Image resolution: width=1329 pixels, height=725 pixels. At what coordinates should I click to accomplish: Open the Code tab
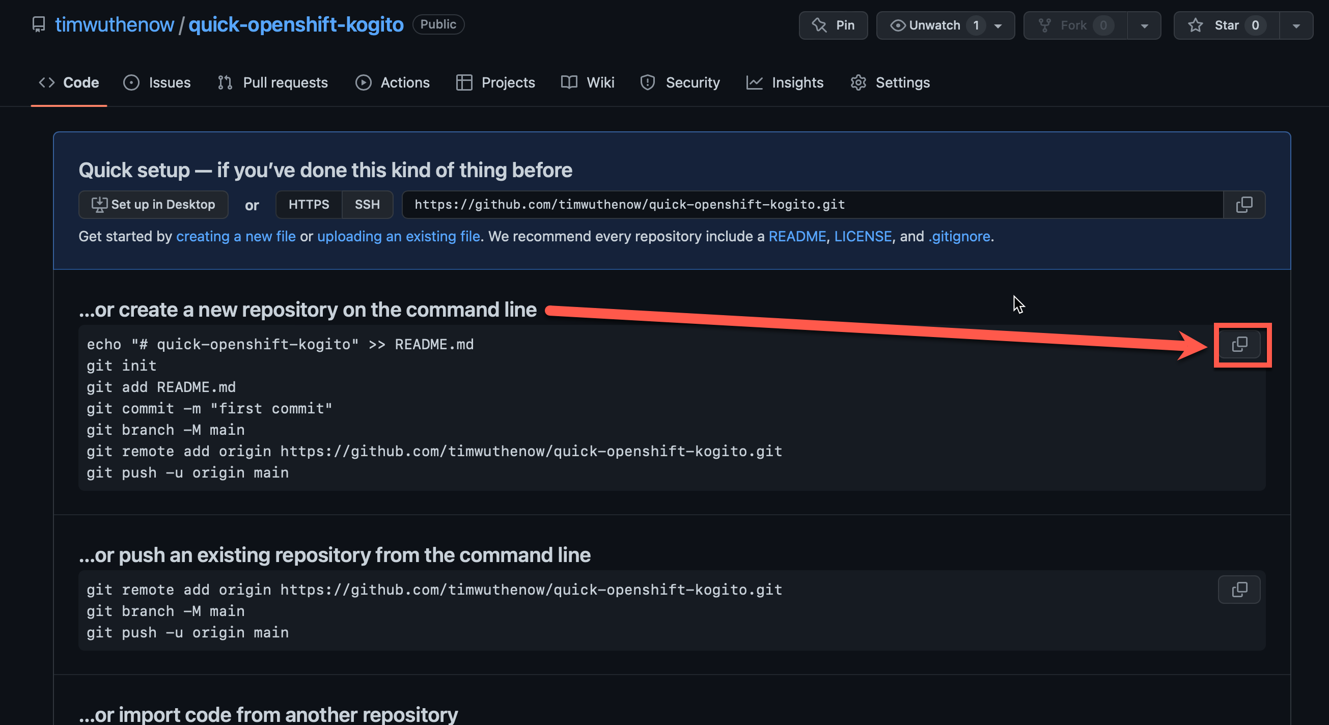pyautogui.click(x=69, y=82)
